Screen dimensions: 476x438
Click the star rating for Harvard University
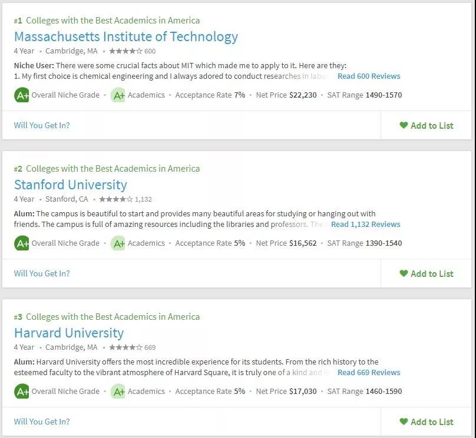[125, 347]
